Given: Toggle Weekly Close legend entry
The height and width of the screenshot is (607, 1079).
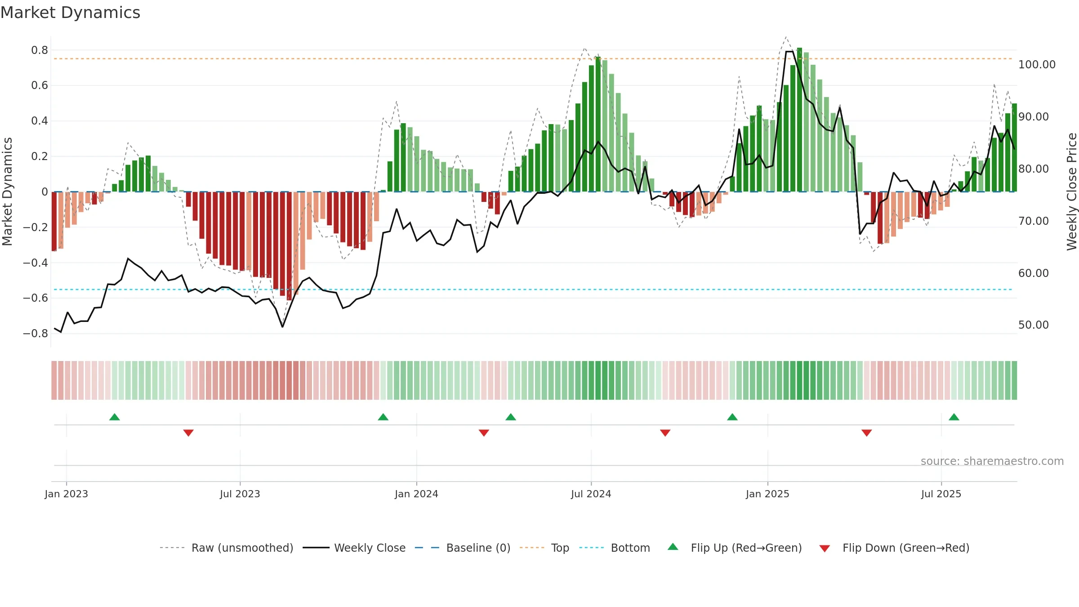Looking at the screenshot, I should coord(354,548).
